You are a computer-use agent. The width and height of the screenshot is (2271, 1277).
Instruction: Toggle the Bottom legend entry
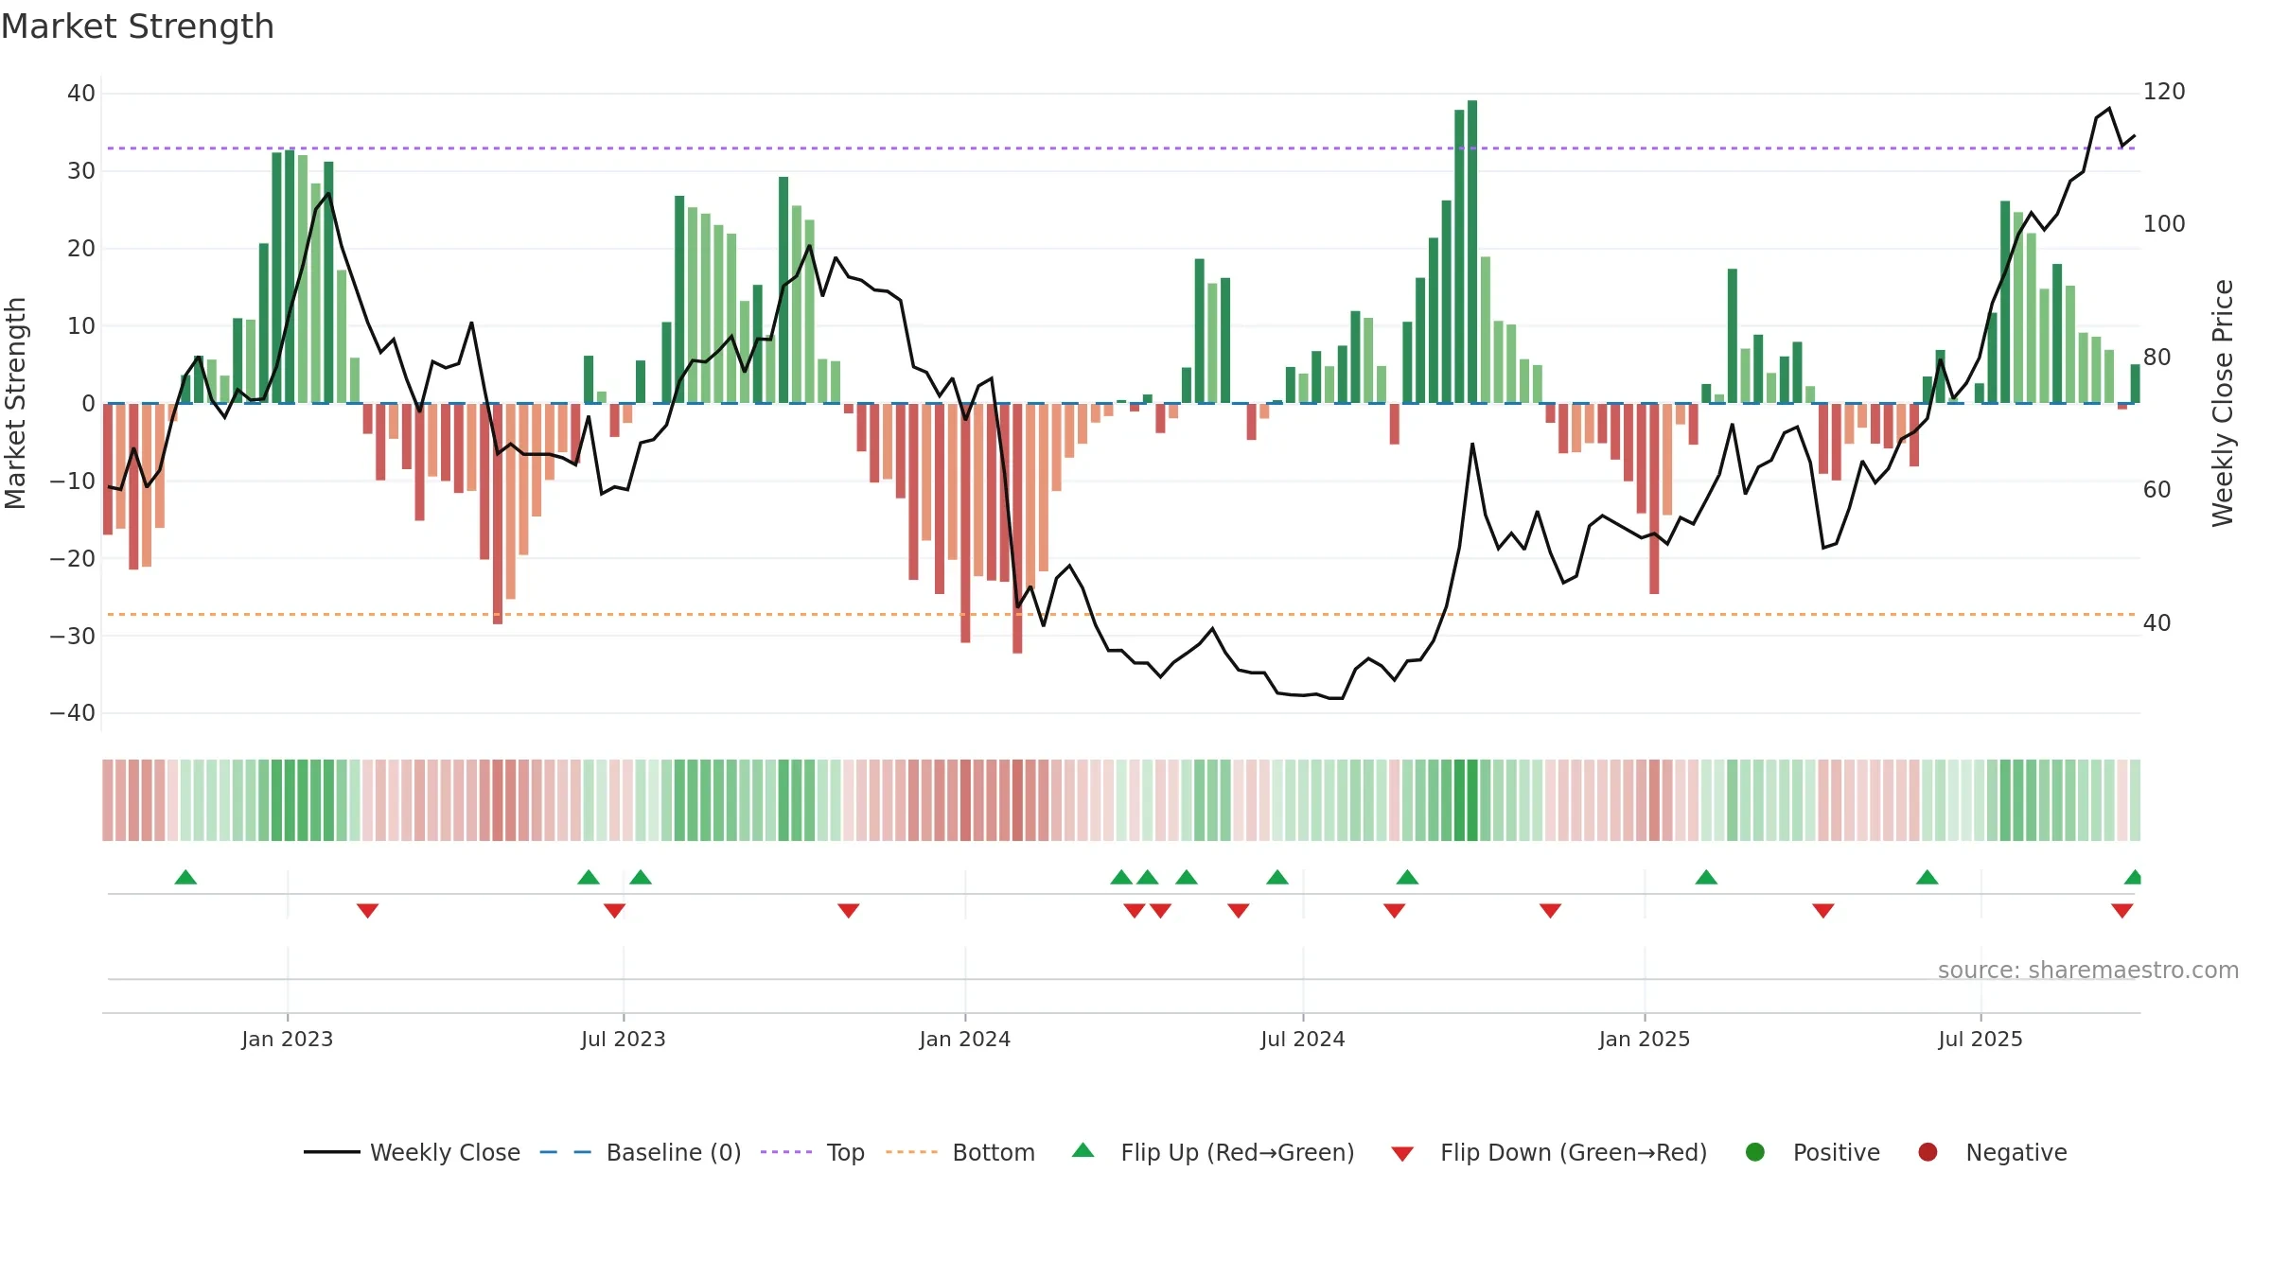tap(959, 1152)
